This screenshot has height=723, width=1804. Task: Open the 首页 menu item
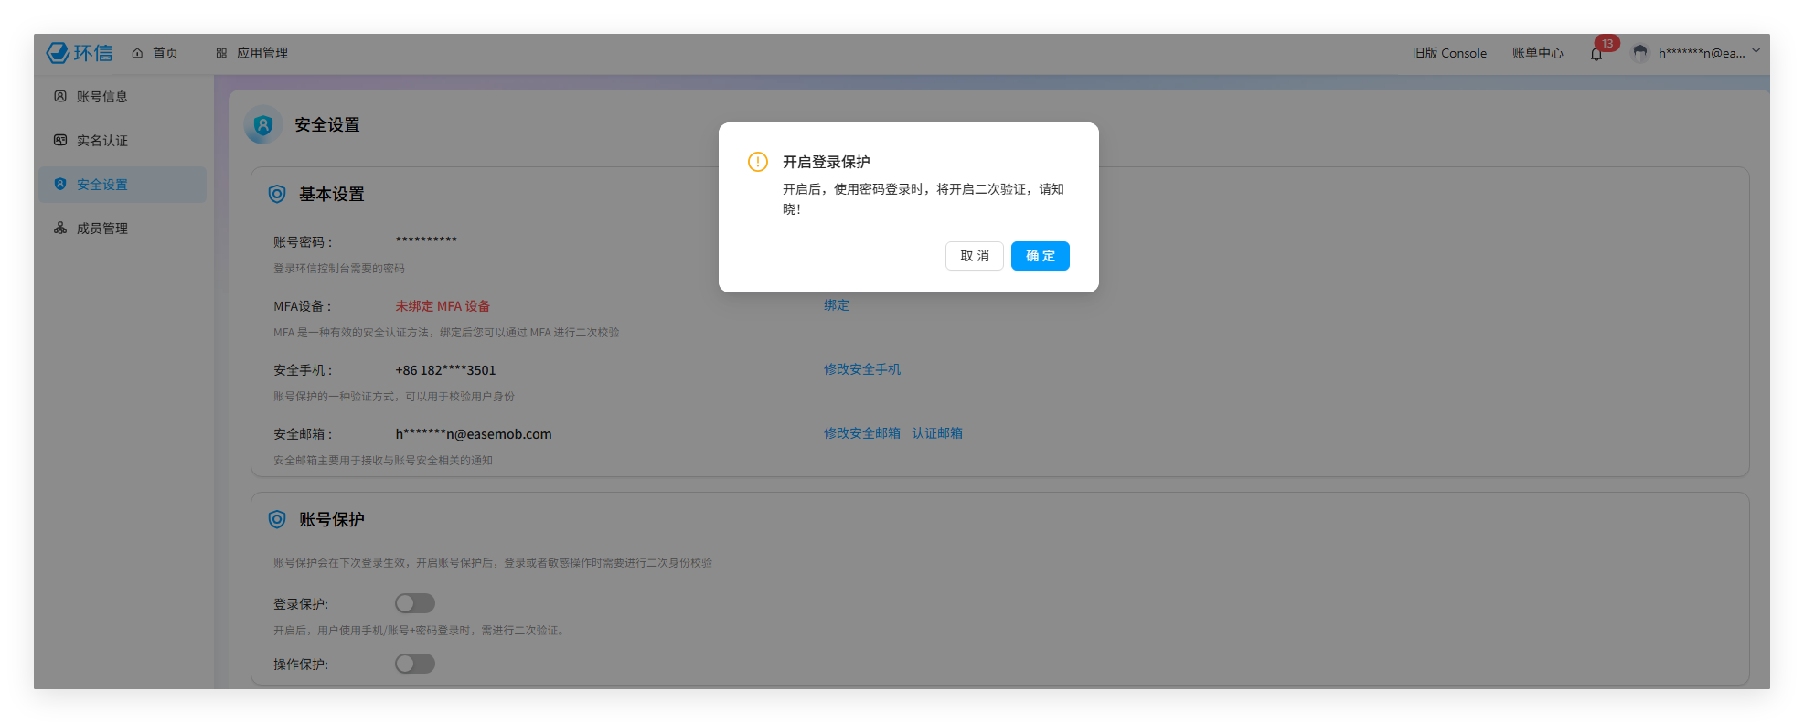pos(155,53)
